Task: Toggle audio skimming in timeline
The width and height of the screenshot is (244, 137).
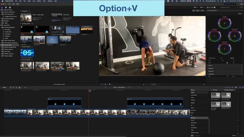Action: pyautogui.click(x=227, y=87)
